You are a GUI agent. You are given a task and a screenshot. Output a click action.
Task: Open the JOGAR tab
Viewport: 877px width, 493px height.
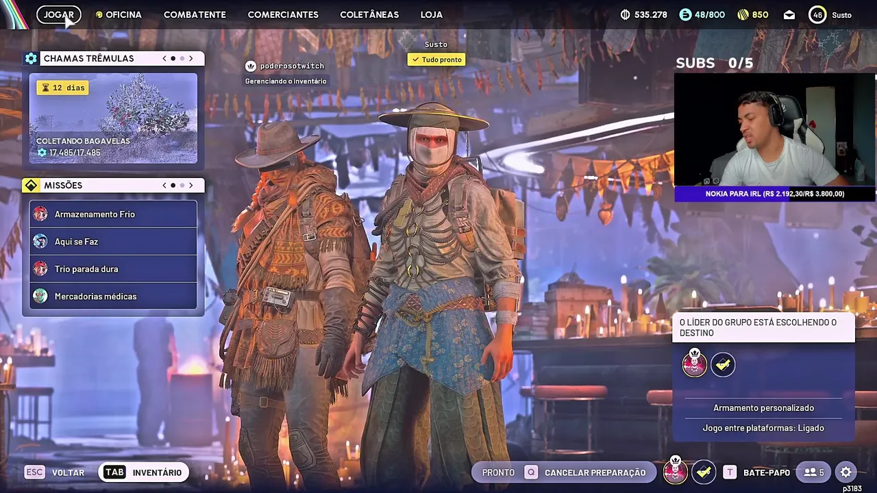click(59, 14)
